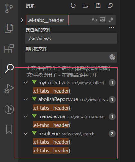Open the Run and Debug view
This screenshot has width=135, height=162.
pyautogui.click(x=9, y=89)
